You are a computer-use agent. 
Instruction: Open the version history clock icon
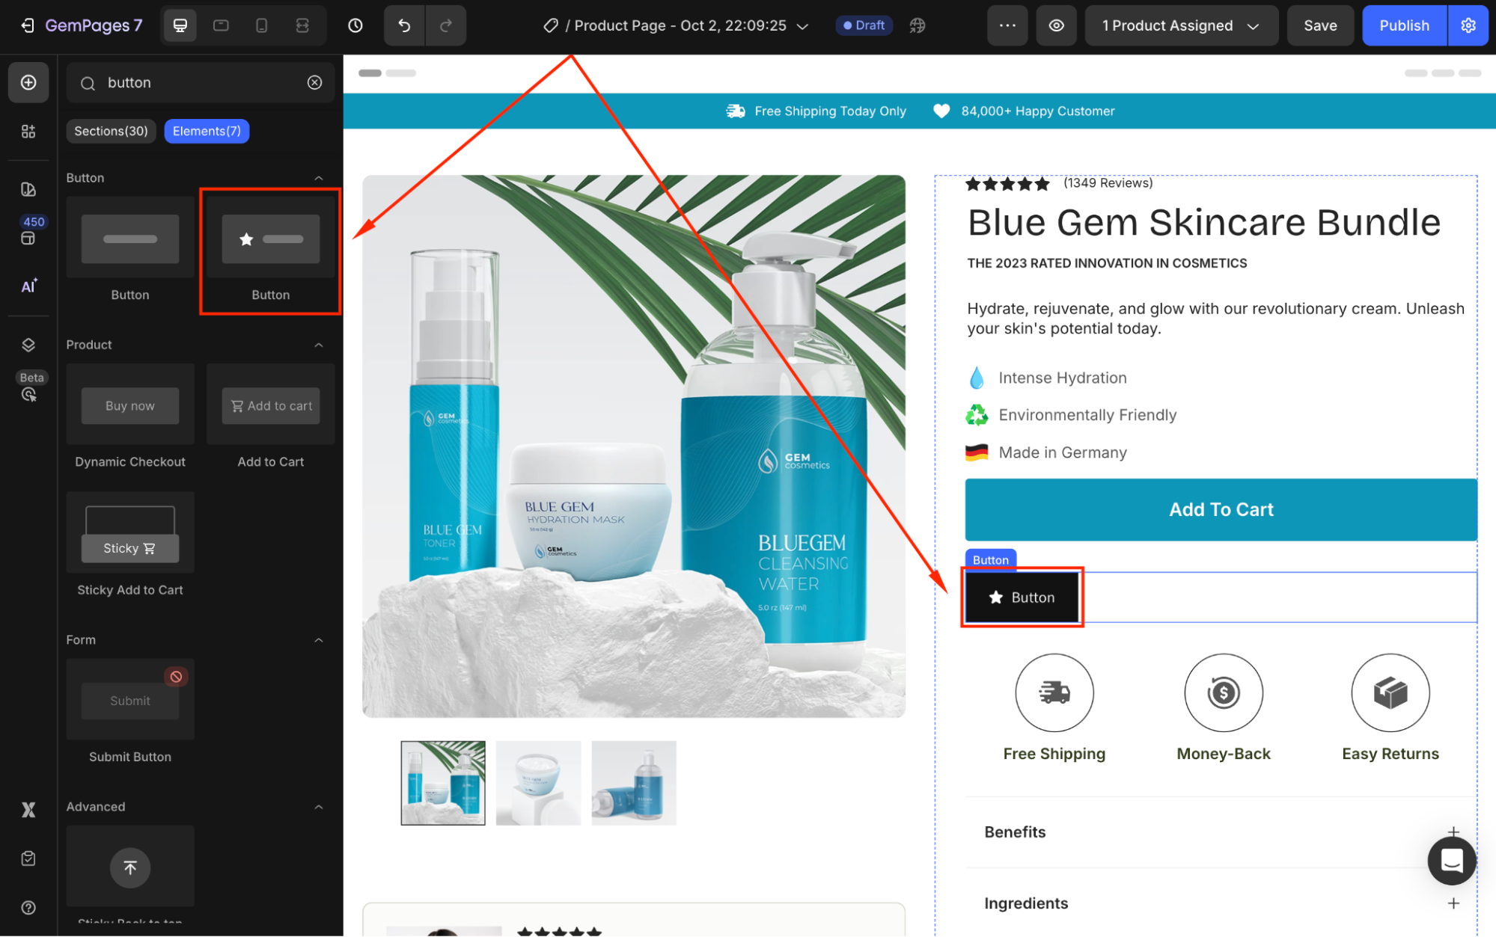tap(355, 25)
